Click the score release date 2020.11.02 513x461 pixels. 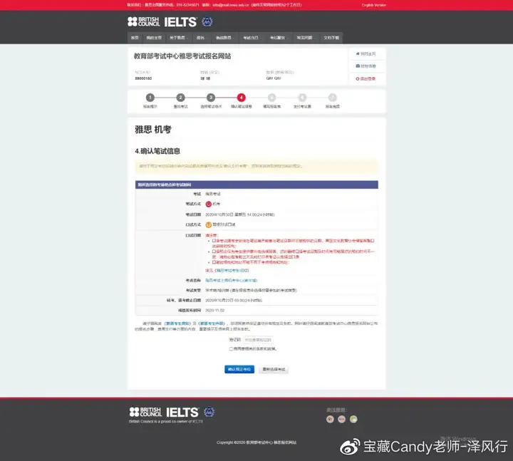[x=215, y=310]
